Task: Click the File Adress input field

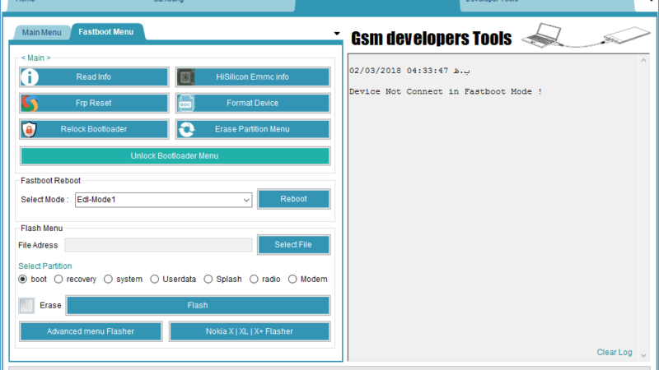Action: (158, 245)
